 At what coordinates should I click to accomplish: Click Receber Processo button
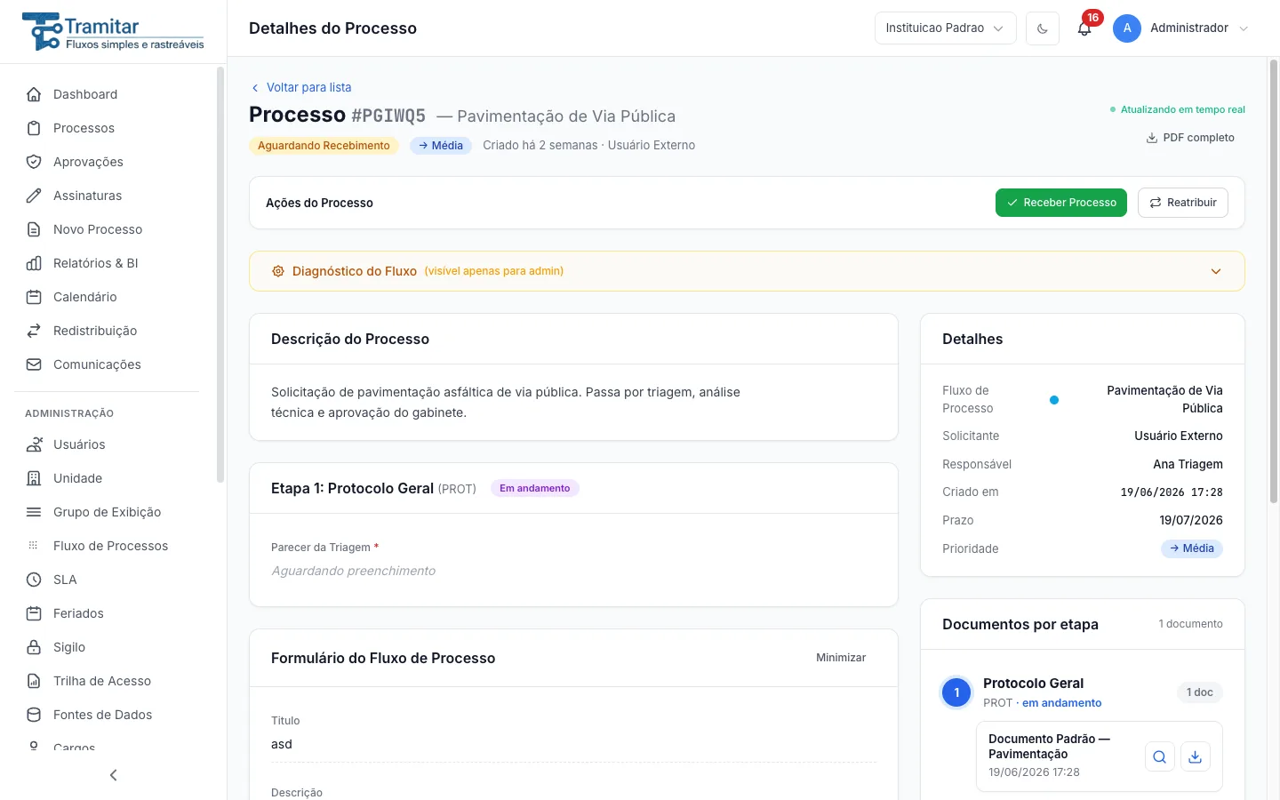coord(1061,203)
